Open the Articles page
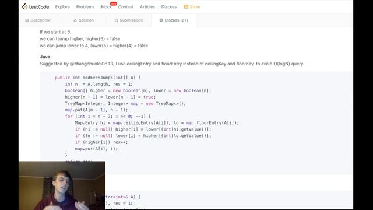 pyautogui.click(x=147, y=7)
